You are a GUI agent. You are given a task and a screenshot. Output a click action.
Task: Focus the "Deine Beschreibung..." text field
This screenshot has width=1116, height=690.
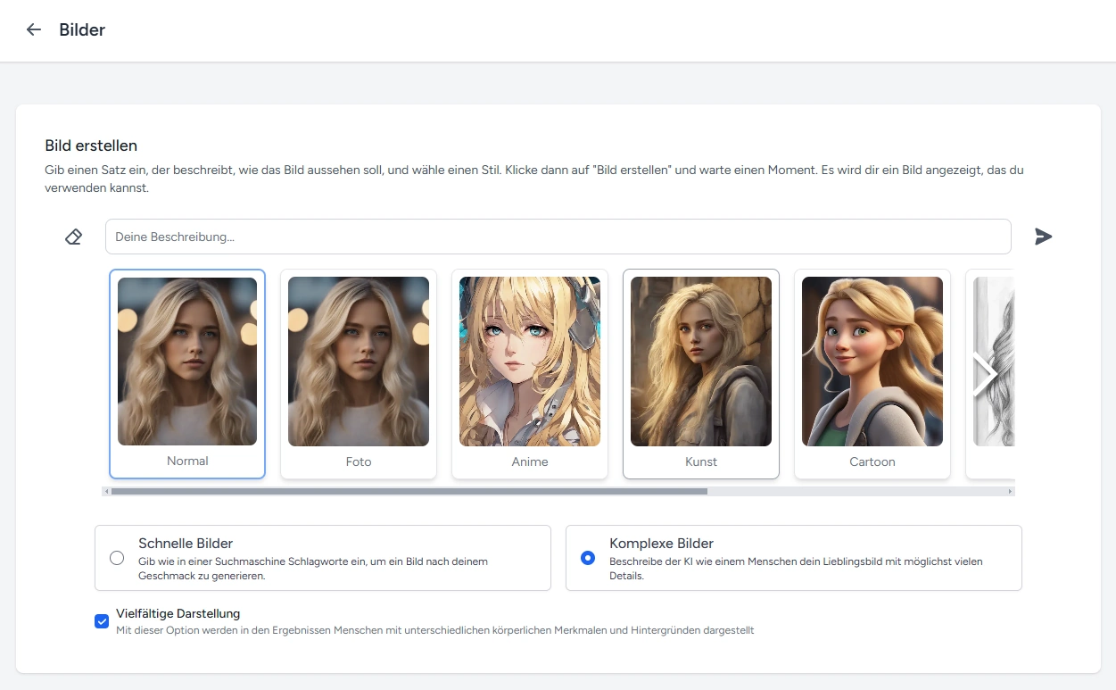[x=558, y=237]
